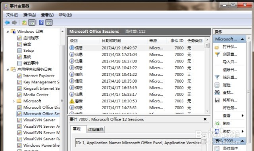Viewport: 254px width, 151px height.
Task: Expand the 帮助 submenu arrow
Action: coord(242,131)
